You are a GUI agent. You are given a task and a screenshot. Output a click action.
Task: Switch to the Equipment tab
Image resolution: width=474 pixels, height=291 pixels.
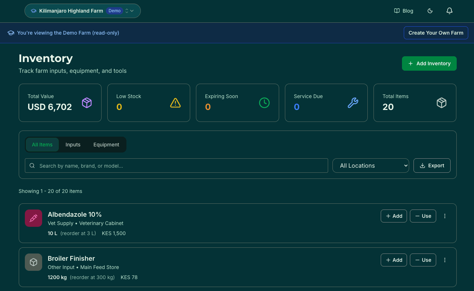tap(106, 144)
